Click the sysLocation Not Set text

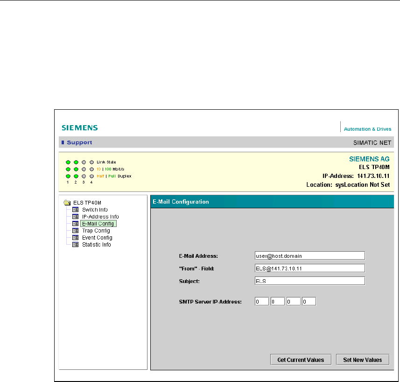[x=363, y=184]
